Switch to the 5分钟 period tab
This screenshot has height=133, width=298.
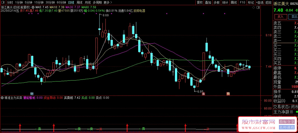29,2
